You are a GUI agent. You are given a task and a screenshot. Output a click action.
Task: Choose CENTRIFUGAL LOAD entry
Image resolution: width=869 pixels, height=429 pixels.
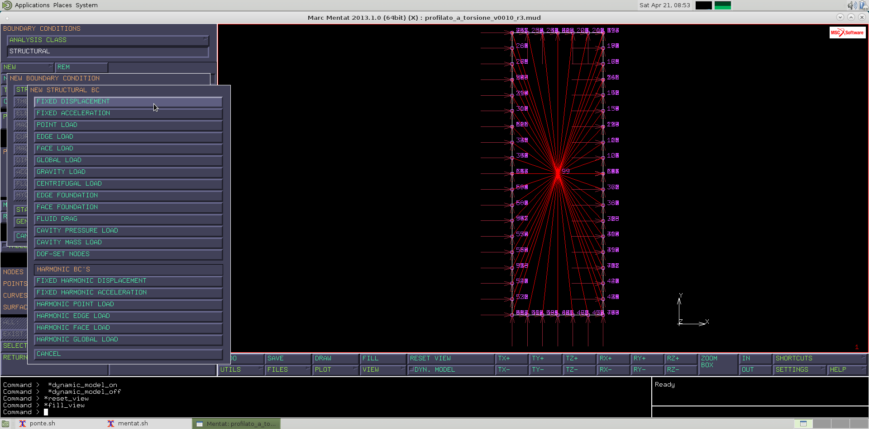click(128, 184)
